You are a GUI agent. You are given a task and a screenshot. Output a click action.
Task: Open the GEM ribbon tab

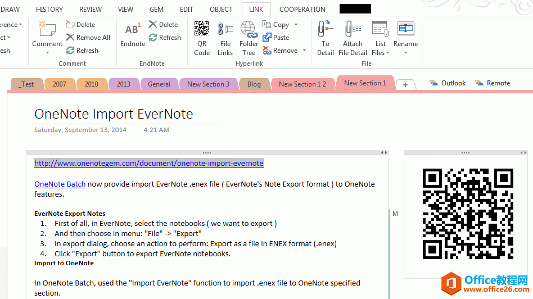click(156, 9)
